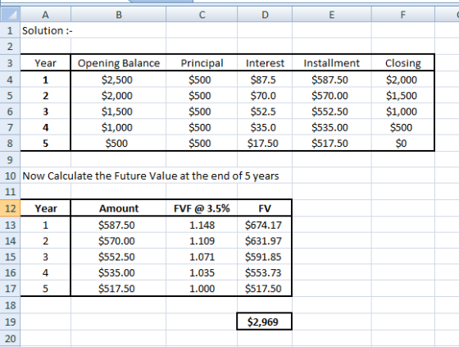Select column B header
459x347 pixels.
pyautogui.click(x=119, y=15)
